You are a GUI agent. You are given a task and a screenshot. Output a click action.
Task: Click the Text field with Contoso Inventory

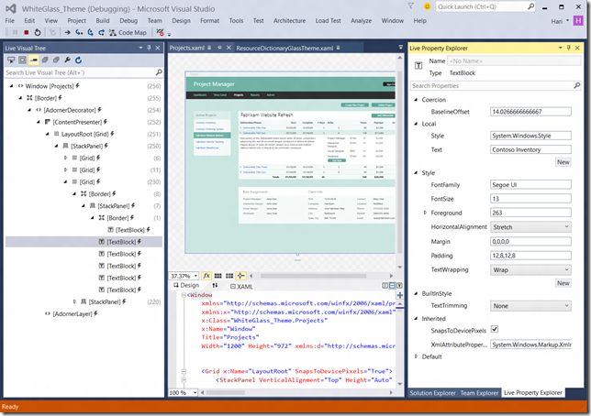[530, 149]
